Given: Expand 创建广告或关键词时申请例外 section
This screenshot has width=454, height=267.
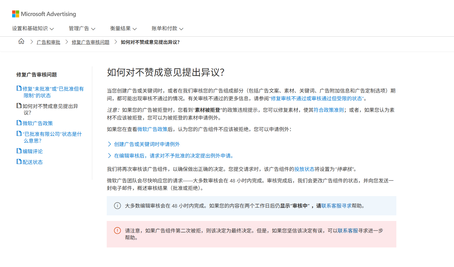Looking at the screenshot, I should 144,144.
